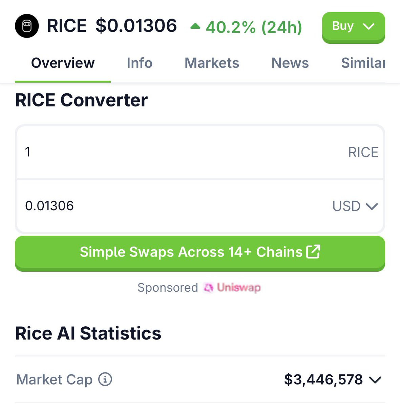Screen dimensions: 400x407
Task: Click the 40.2% (24h) change label
Action: 254,27
